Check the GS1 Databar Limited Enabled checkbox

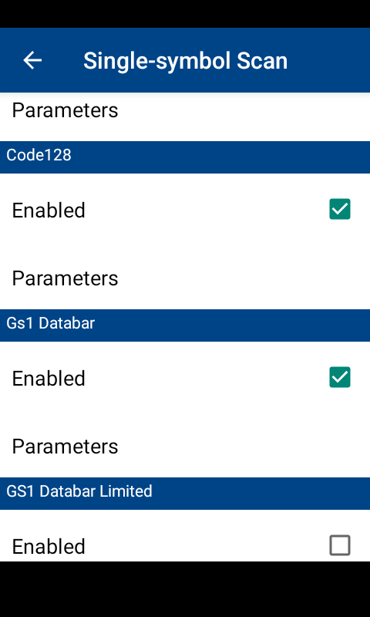tap(340, 545)
